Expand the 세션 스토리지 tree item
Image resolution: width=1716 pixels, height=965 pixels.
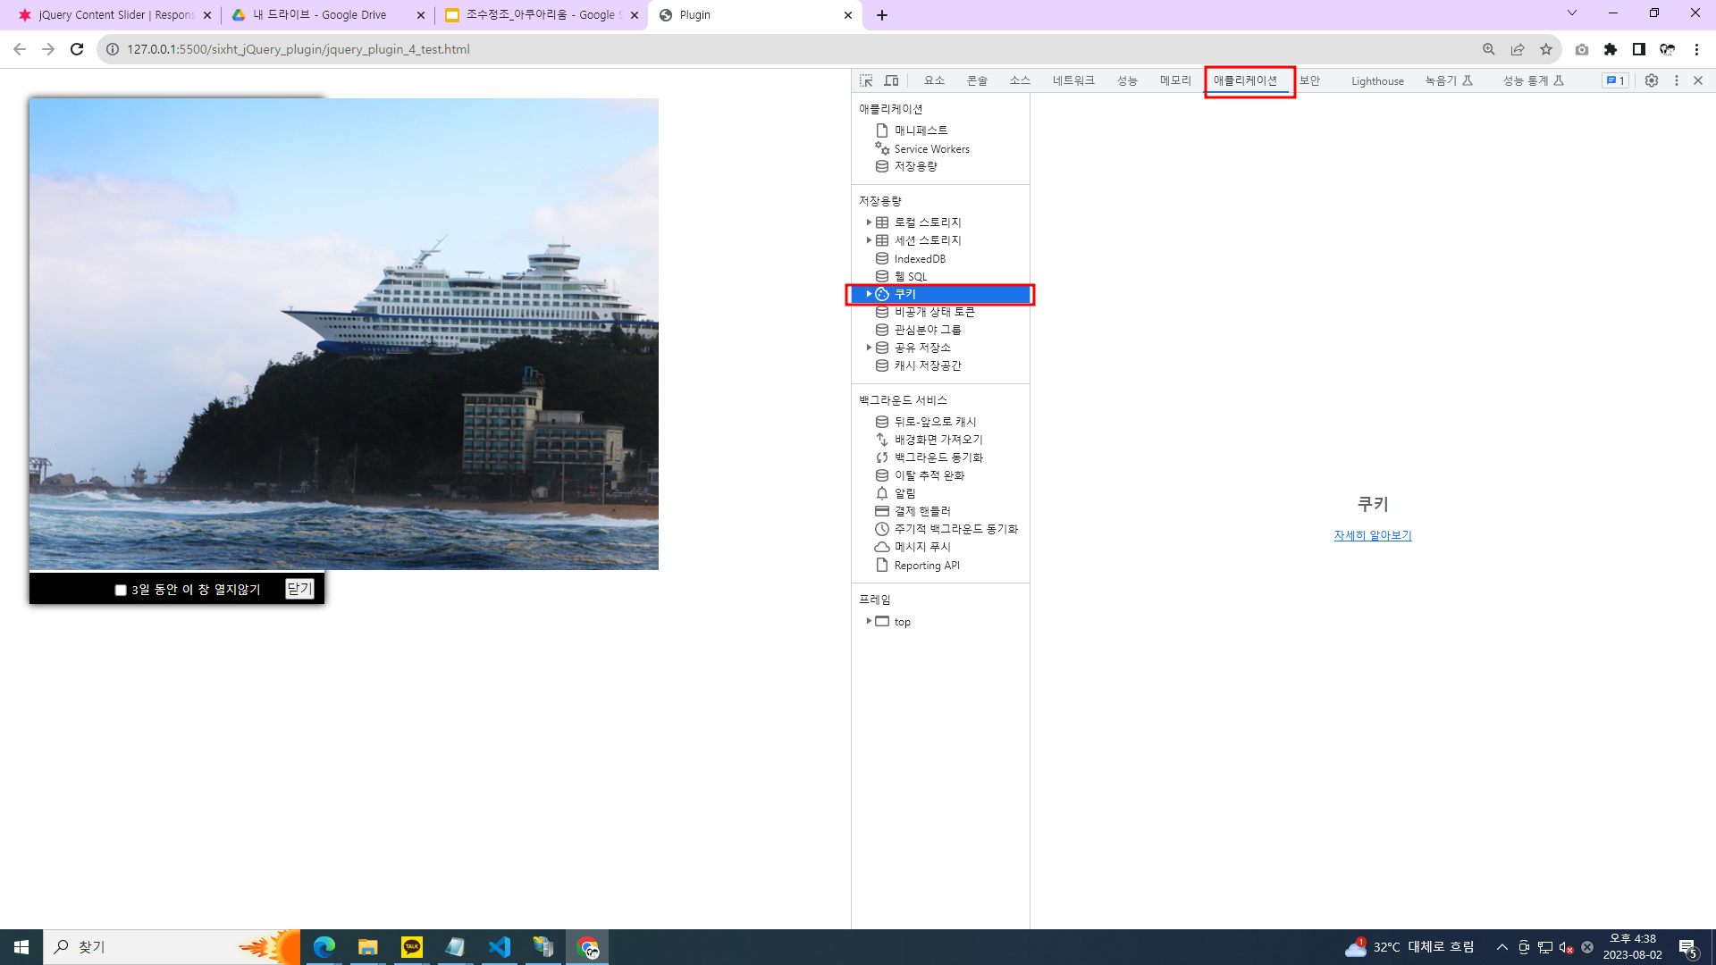pos(869,240)
